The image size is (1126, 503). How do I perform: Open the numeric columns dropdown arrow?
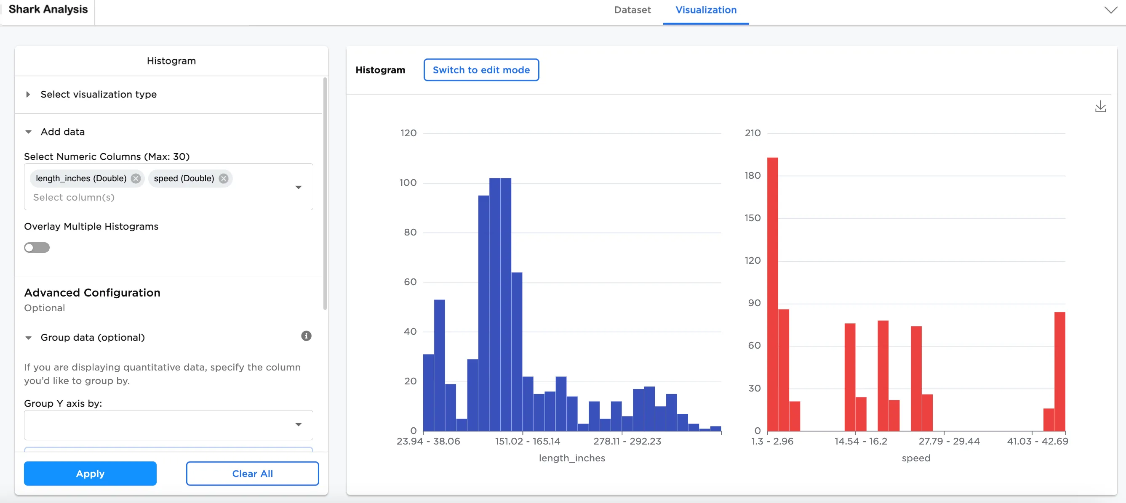(x=298, y=187)
